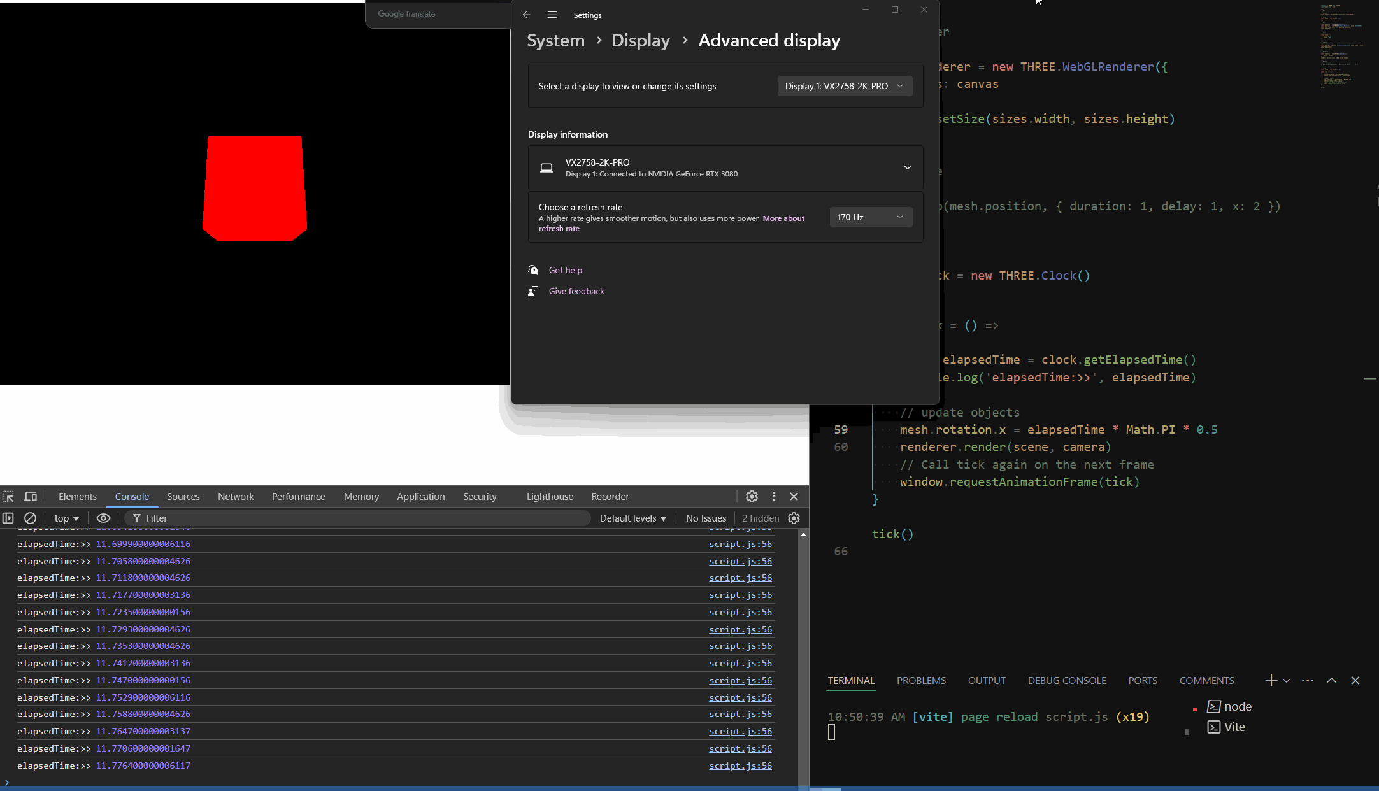The width and height of the screenshot is (1379, 791).
Task: Open Default levels log filter dropdown
Action: click(x=632, y=518)
